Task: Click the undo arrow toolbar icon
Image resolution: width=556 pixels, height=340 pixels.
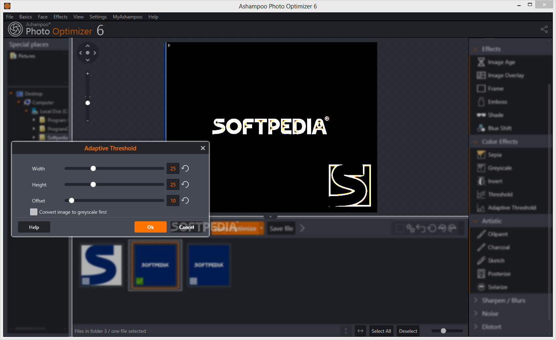Action: (421, 228)
